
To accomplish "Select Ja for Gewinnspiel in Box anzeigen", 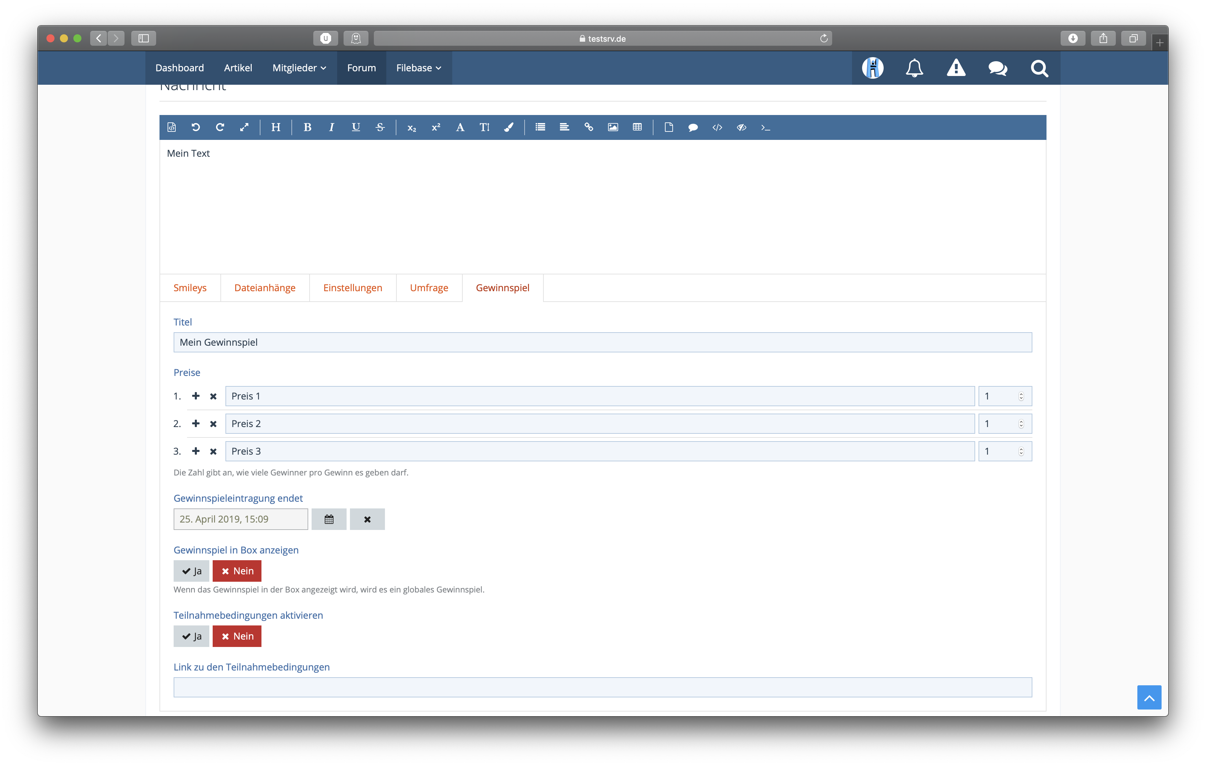I will tap(191, 571).
